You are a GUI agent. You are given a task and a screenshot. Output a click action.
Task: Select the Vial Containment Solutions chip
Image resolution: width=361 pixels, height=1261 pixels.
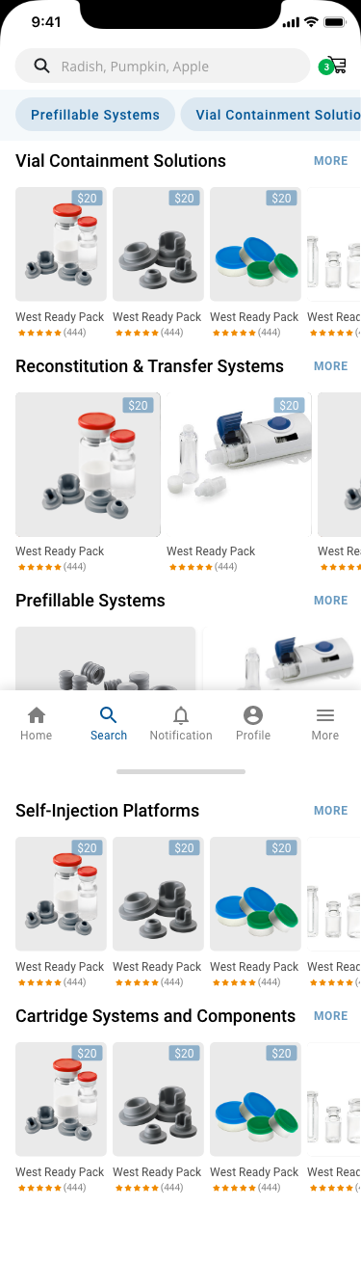pyautogui.click(x=271, y=115)
